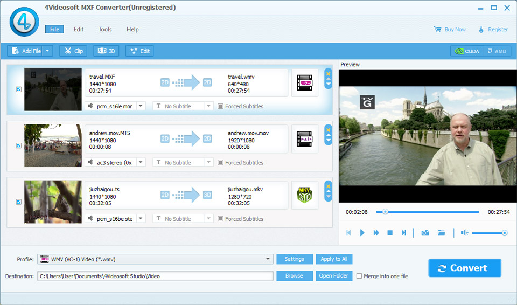Click the Settings button
The width and height of the screenshot is (517, 305).
[x=295, y=259]
